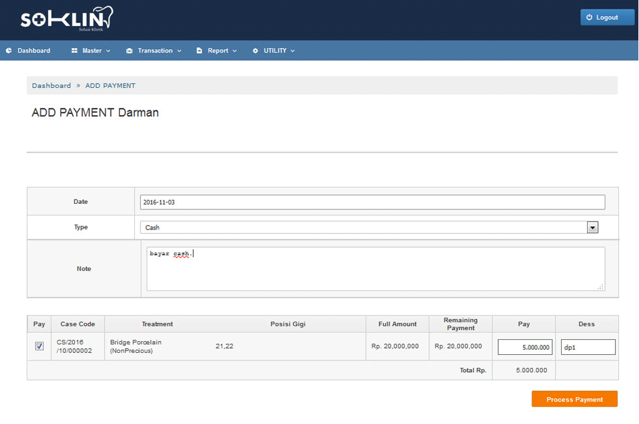Expand the UTILITY menu chevron
Image resolution: width=639 pixels, height=424 pixels.
(x=293, y=51)
